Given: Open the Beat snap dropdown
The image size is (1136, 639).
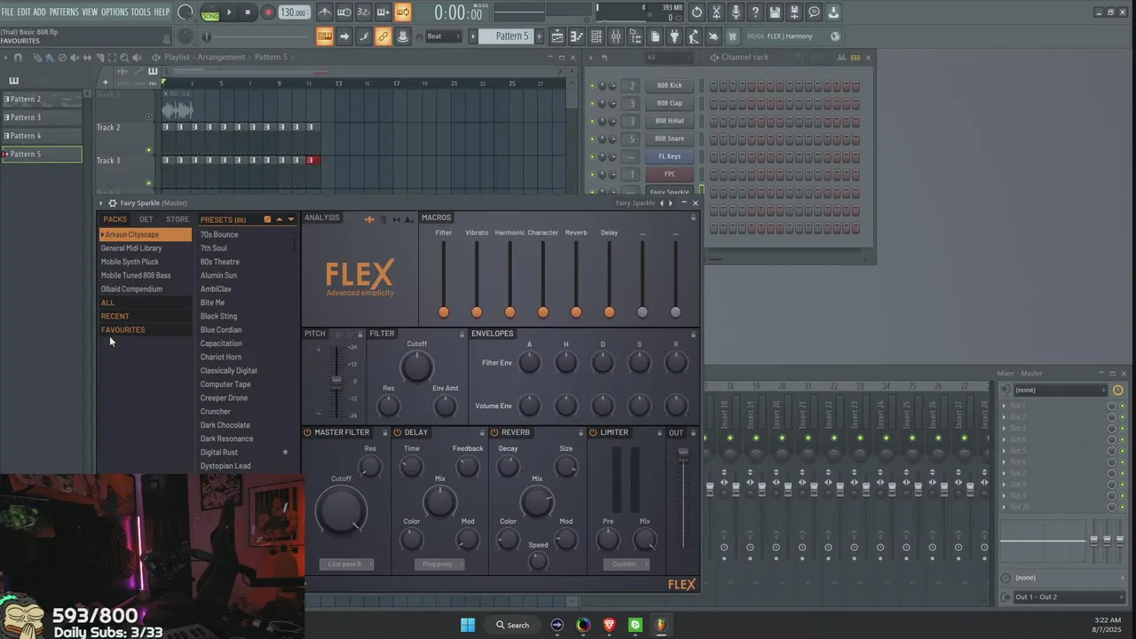Looking at the screenshot, I should click(443, 36).
